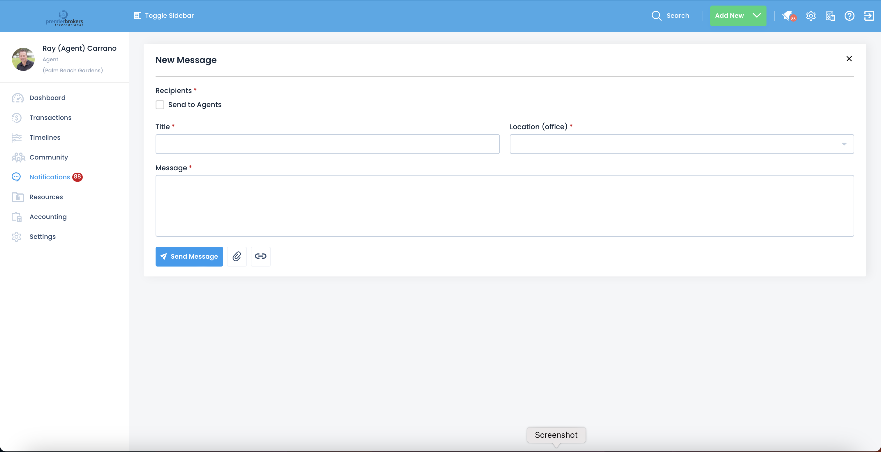Click the Toggle Sidebar label
This screenshot has height=452, width=881.
pyautogui.click(x=169, y=16)
